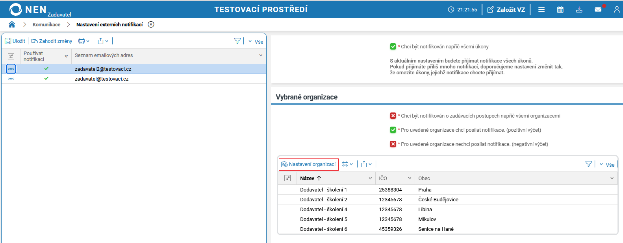The image size is (623, 243).
Task: Click IČO value 45359326
Action: point(390,229)
